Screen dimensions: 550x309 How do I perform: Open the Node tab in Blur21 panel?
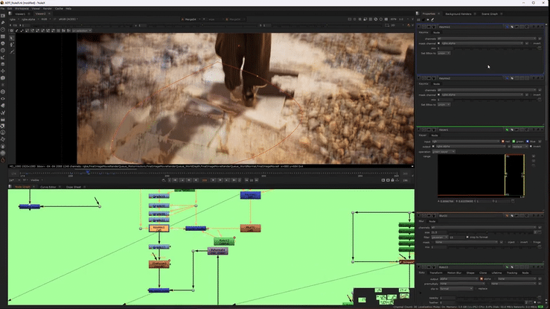click(x=432, y=221)
